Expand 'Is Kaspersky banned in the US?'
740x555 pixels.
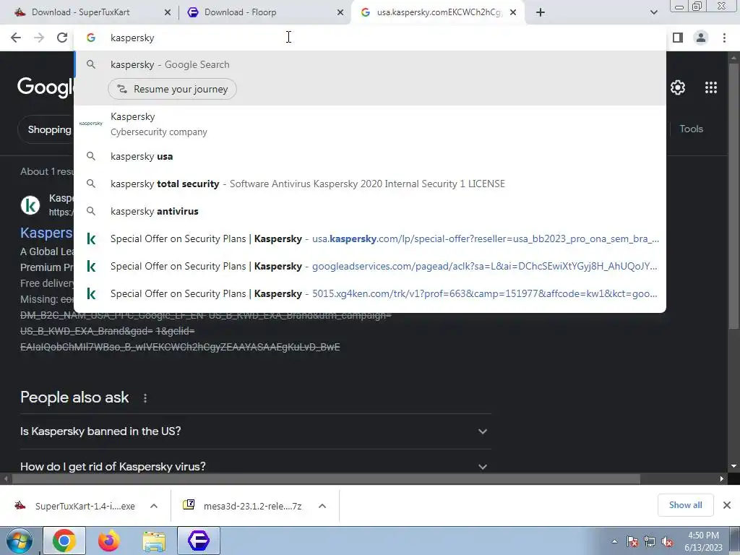coord(256,431)
